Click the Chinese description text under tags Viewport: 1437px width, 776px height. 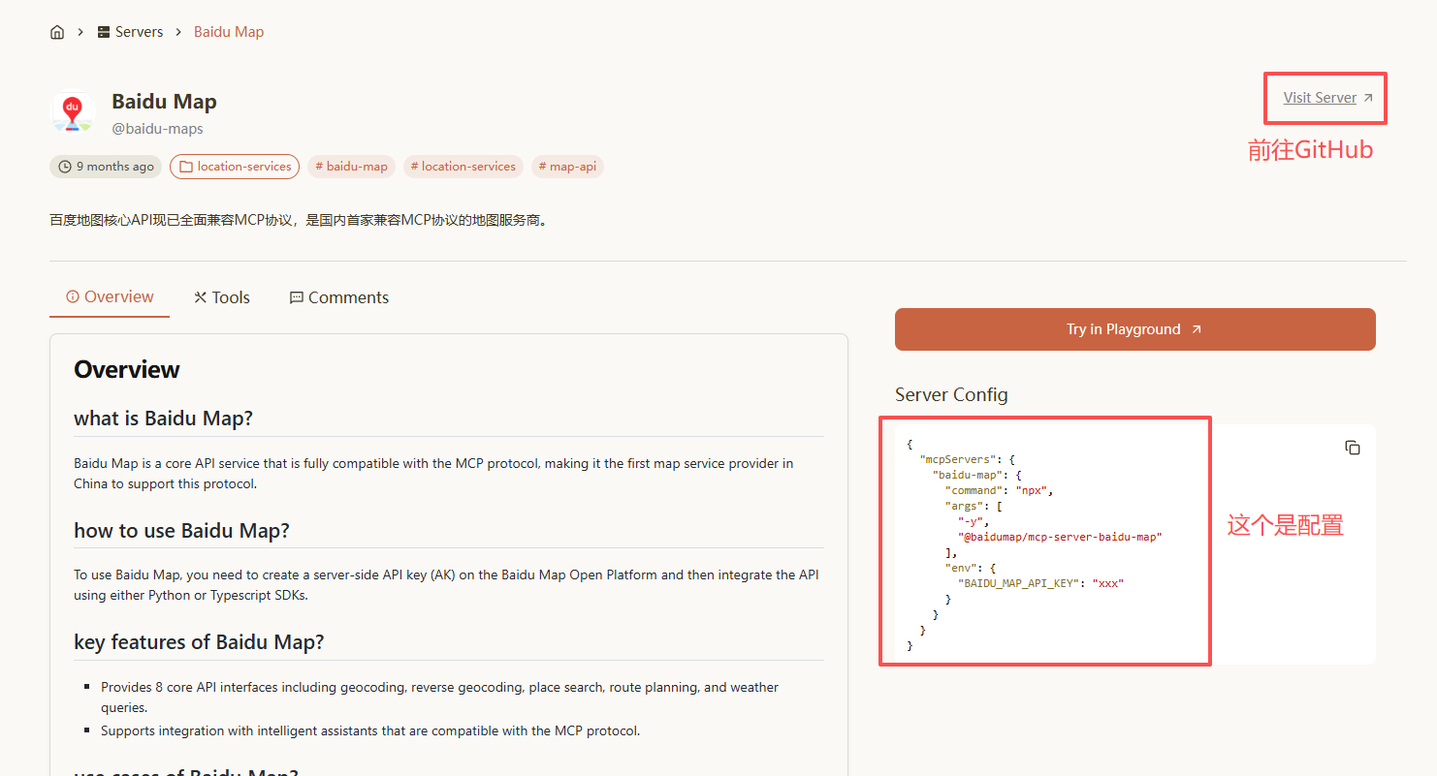[x=300, y=220]
